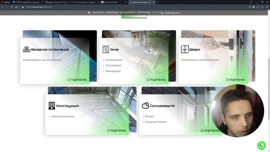This screenshot has height=152, width=270.
Task: Click ПОДРОБНЕЕ on the Двери card
Action: [x=235, y=80]
